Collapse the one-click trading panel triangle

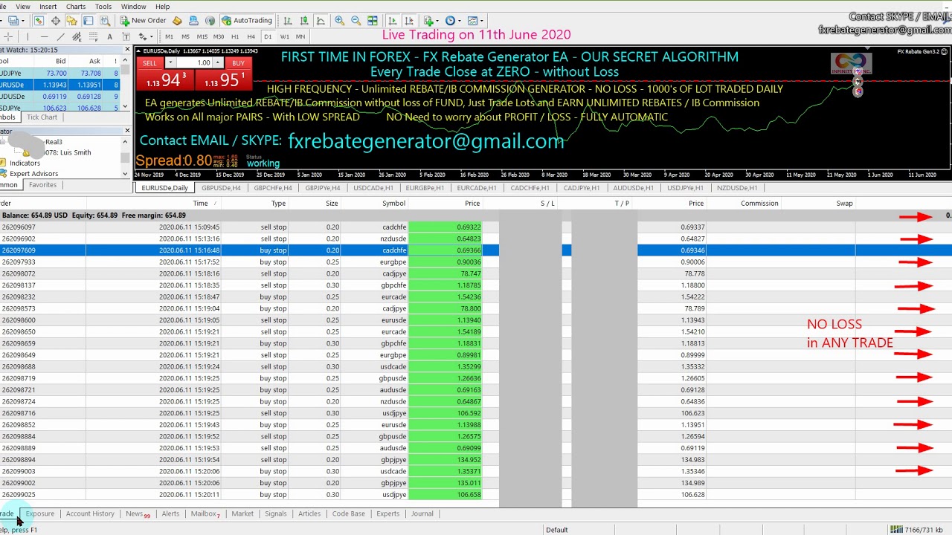tap(138, 51)
